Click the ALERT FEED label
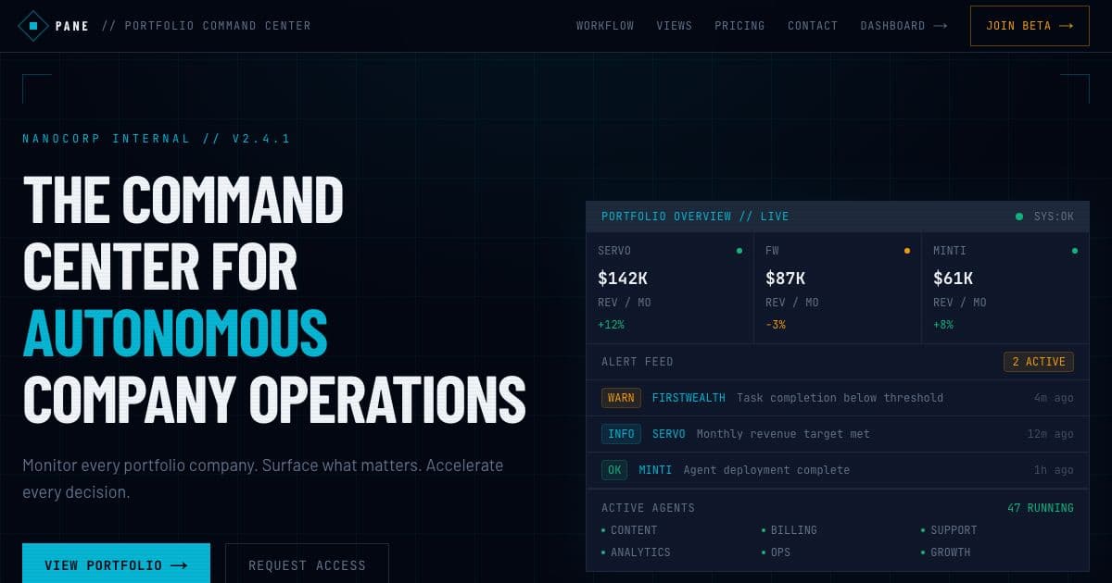The image size is (1112, 583). point(638,362)
